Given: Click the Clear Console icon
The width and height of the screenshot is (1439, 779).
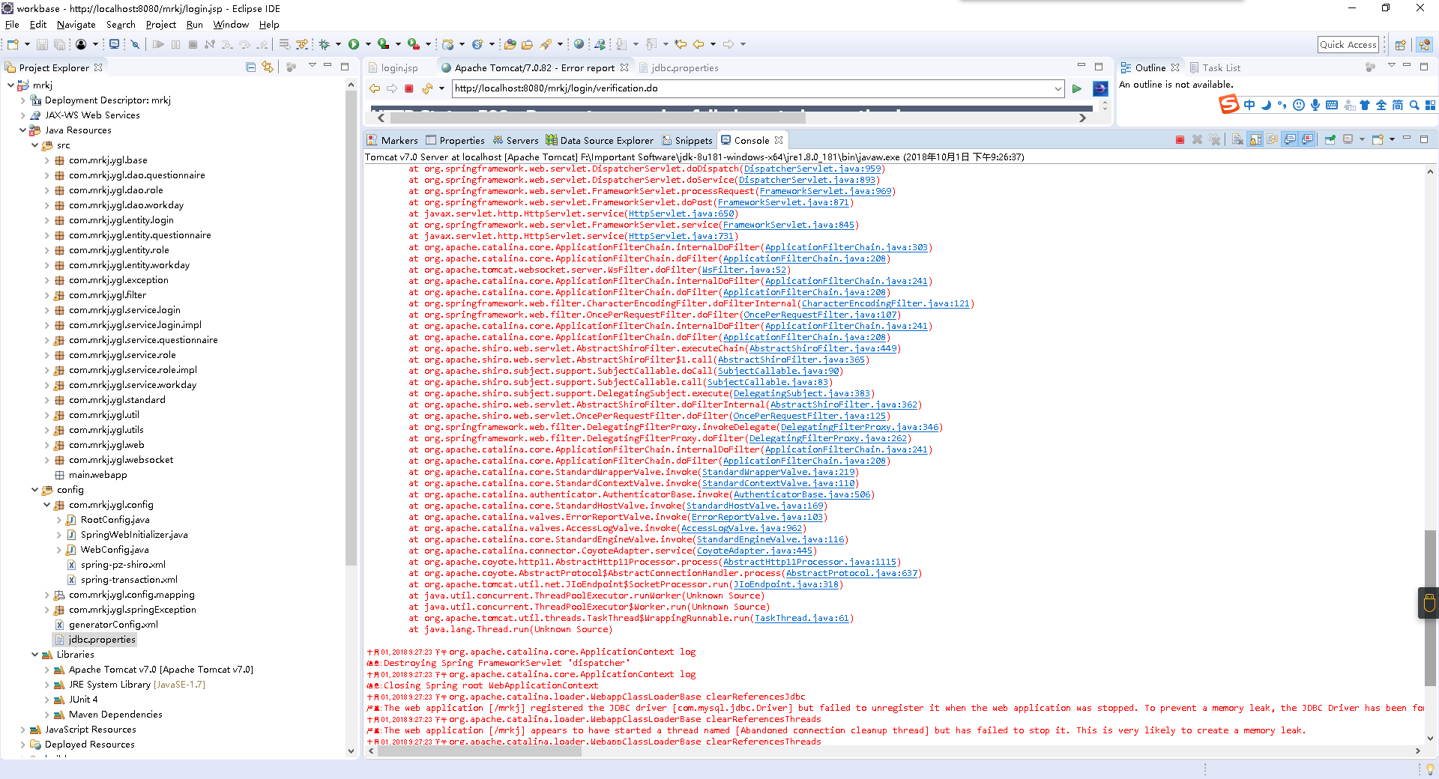Looking at the screenshot, I should pos(1237,140).
